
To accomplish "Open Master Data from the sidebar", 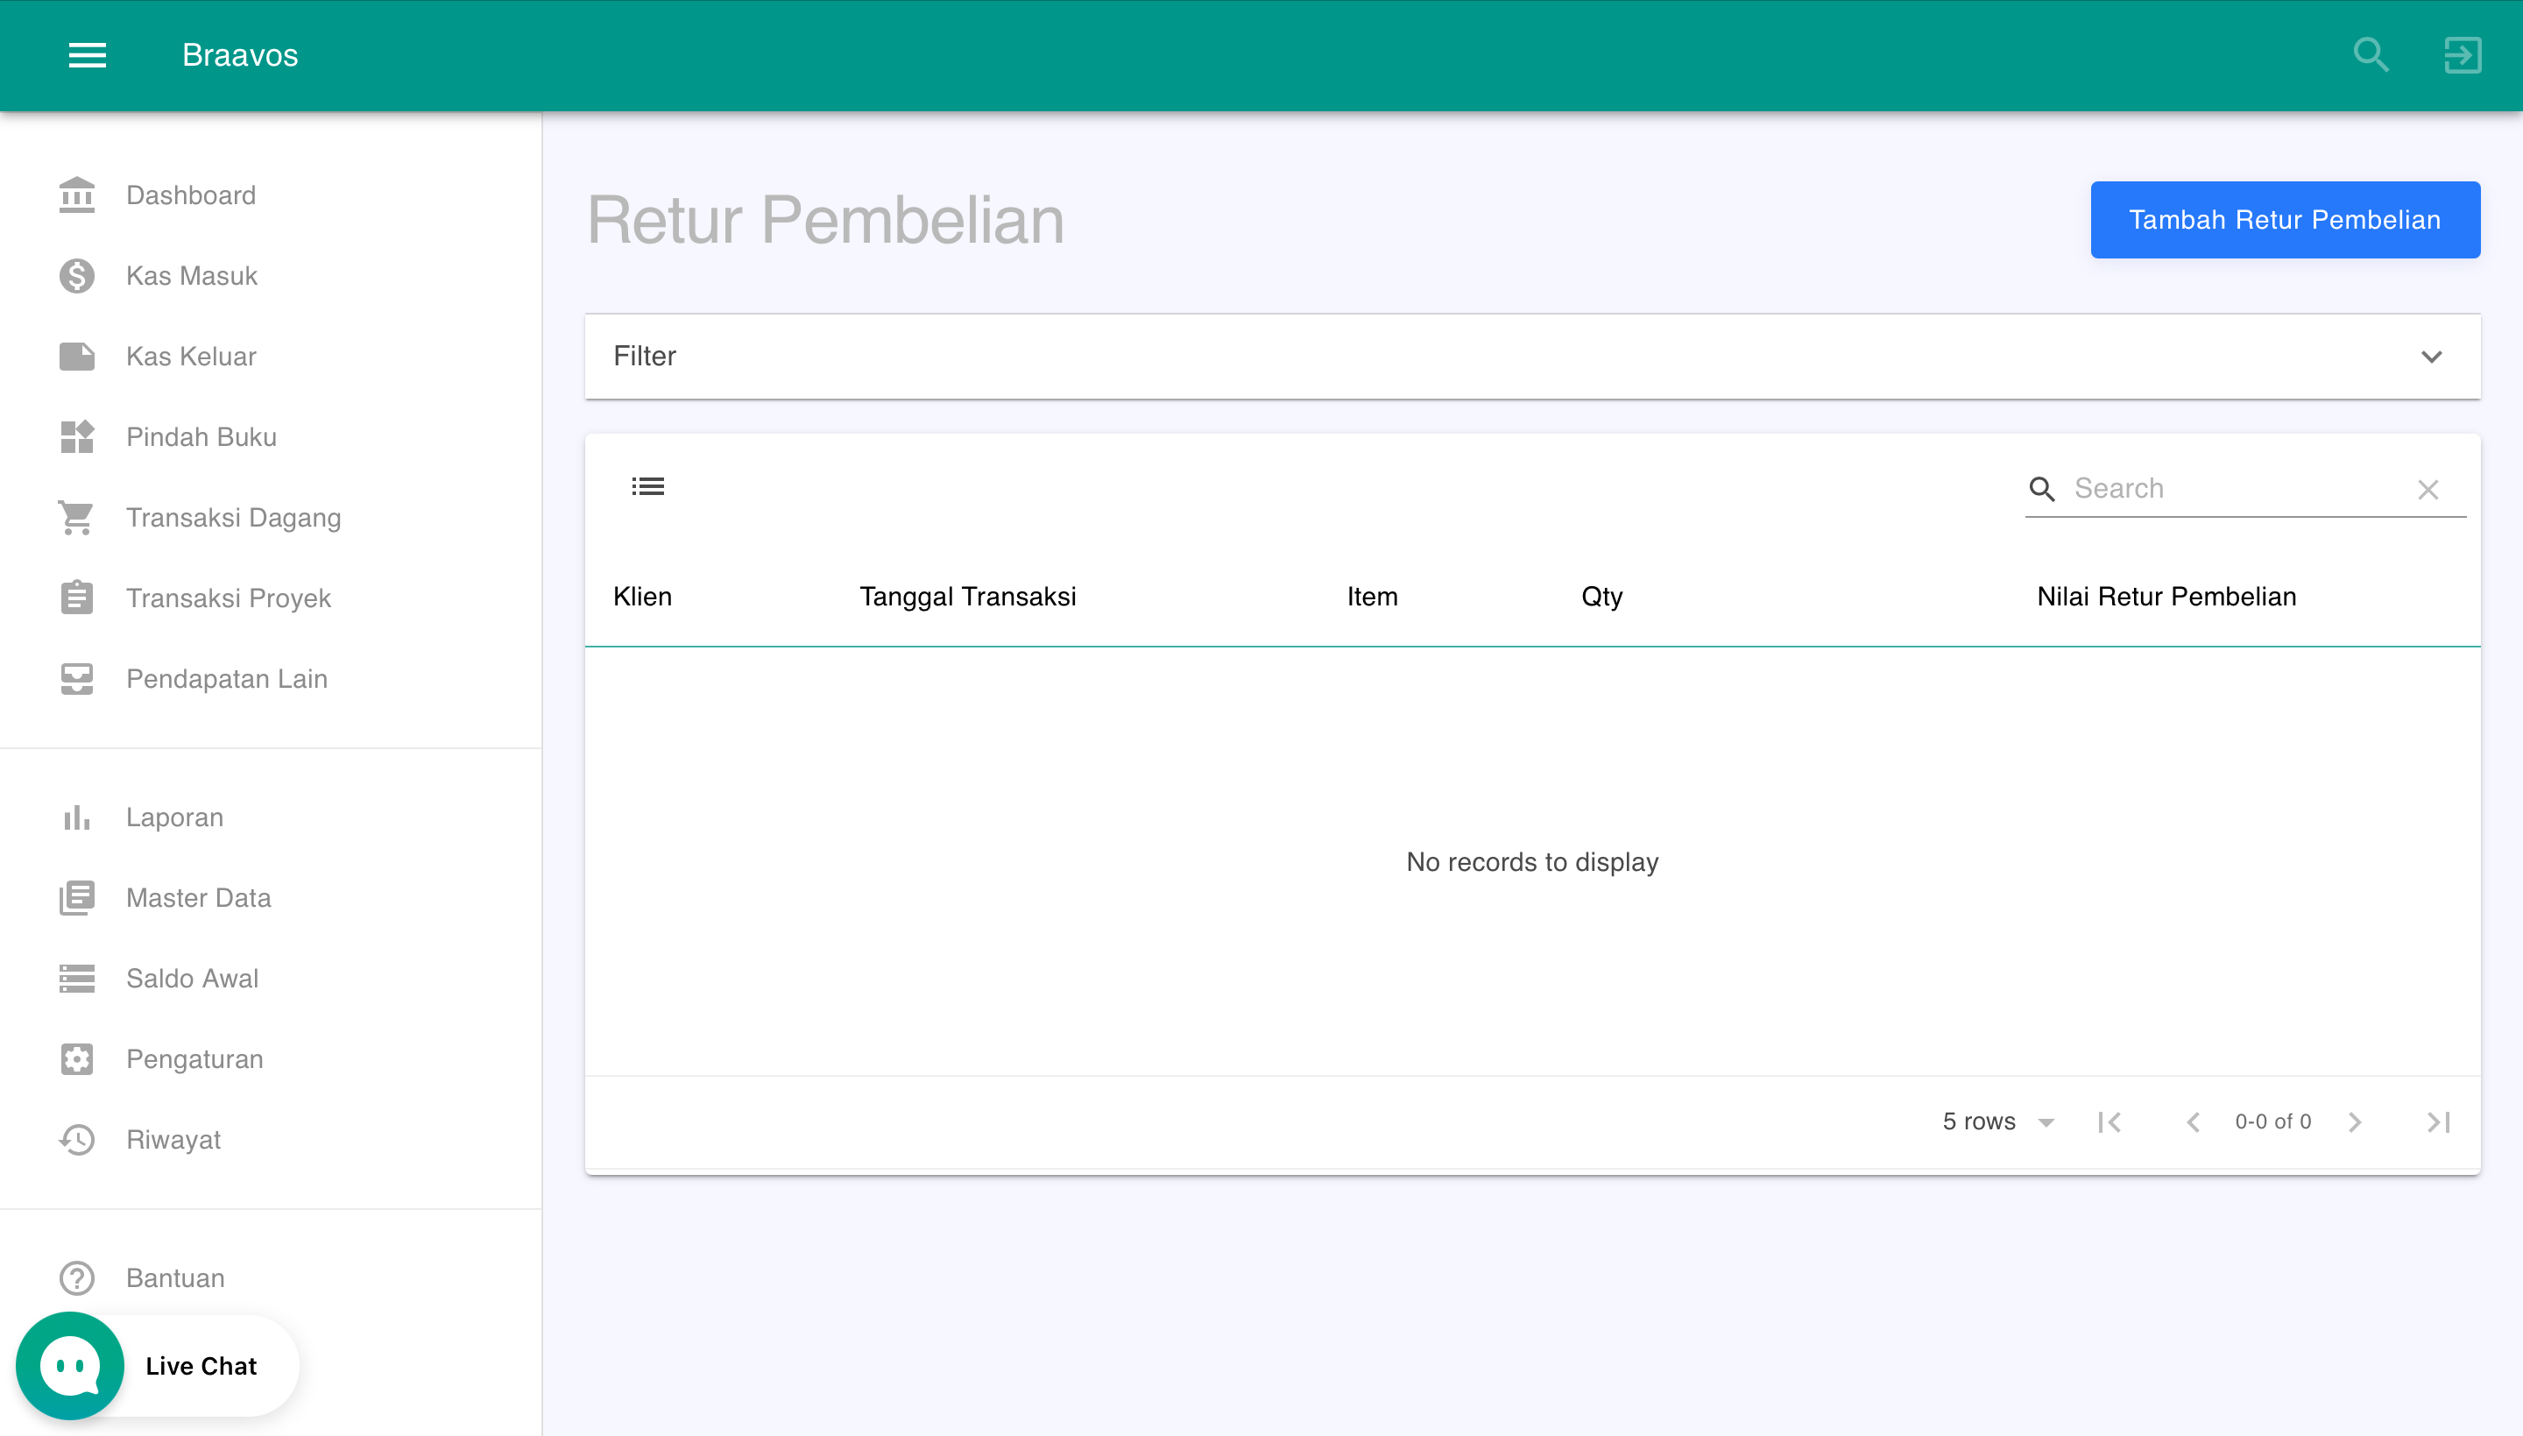I will pos(197,897).
